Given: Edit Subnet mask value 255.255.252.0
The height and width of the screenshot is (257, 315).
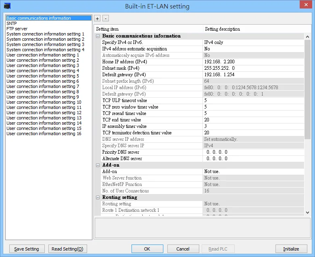Looking at the screenshot, I should pos(253,68).
